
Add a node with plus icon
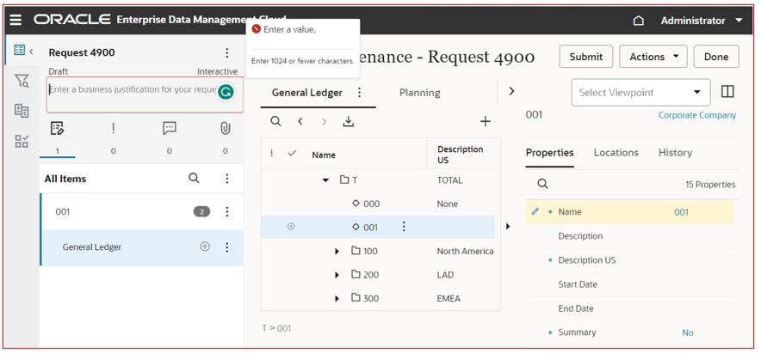[486, 122]
